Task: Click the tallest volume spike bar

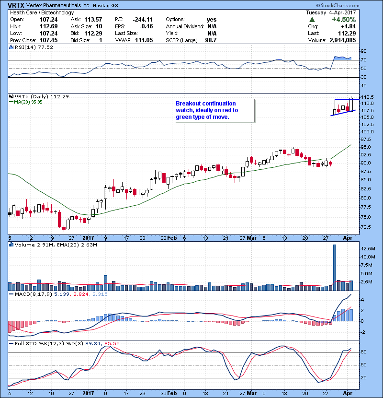Action: (x=334, y=268)
